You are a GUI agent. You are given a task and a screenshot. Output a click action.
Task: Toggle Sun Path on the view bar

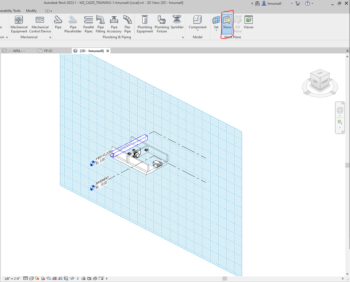(37, 278)
